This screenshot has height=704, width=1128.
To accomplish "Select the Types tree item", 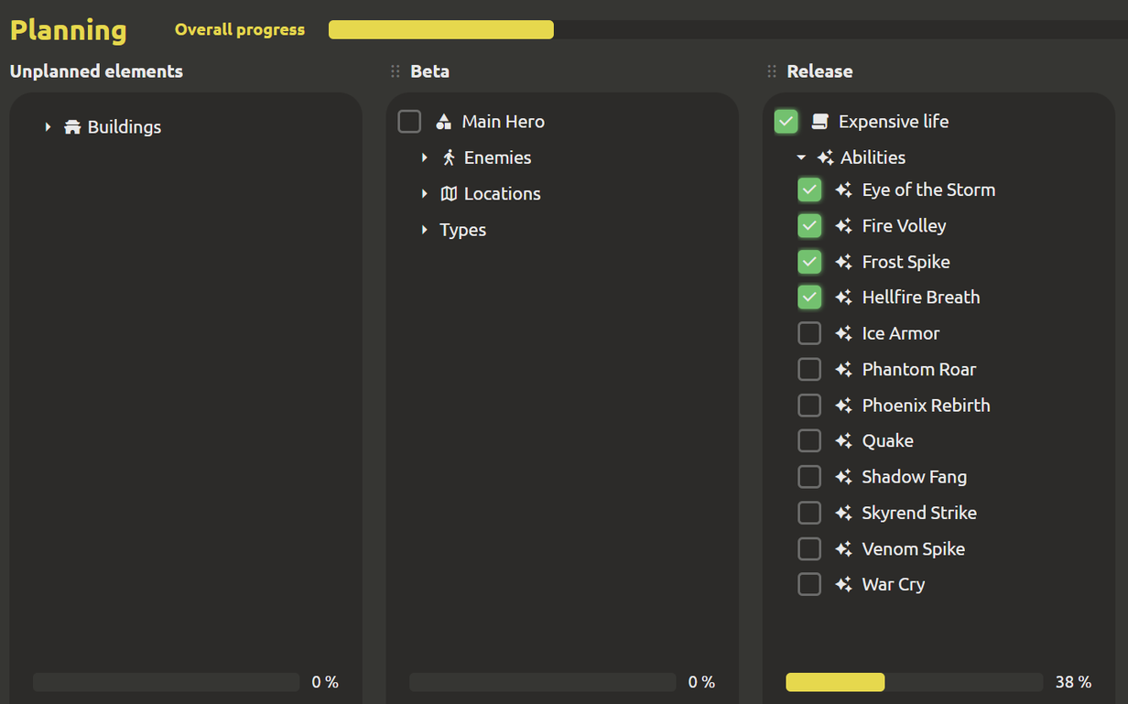I will pos(462,230).
